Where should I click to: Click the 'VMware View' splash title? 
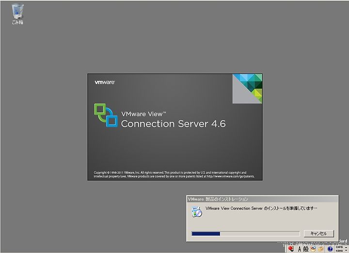[x=143, y=114]
